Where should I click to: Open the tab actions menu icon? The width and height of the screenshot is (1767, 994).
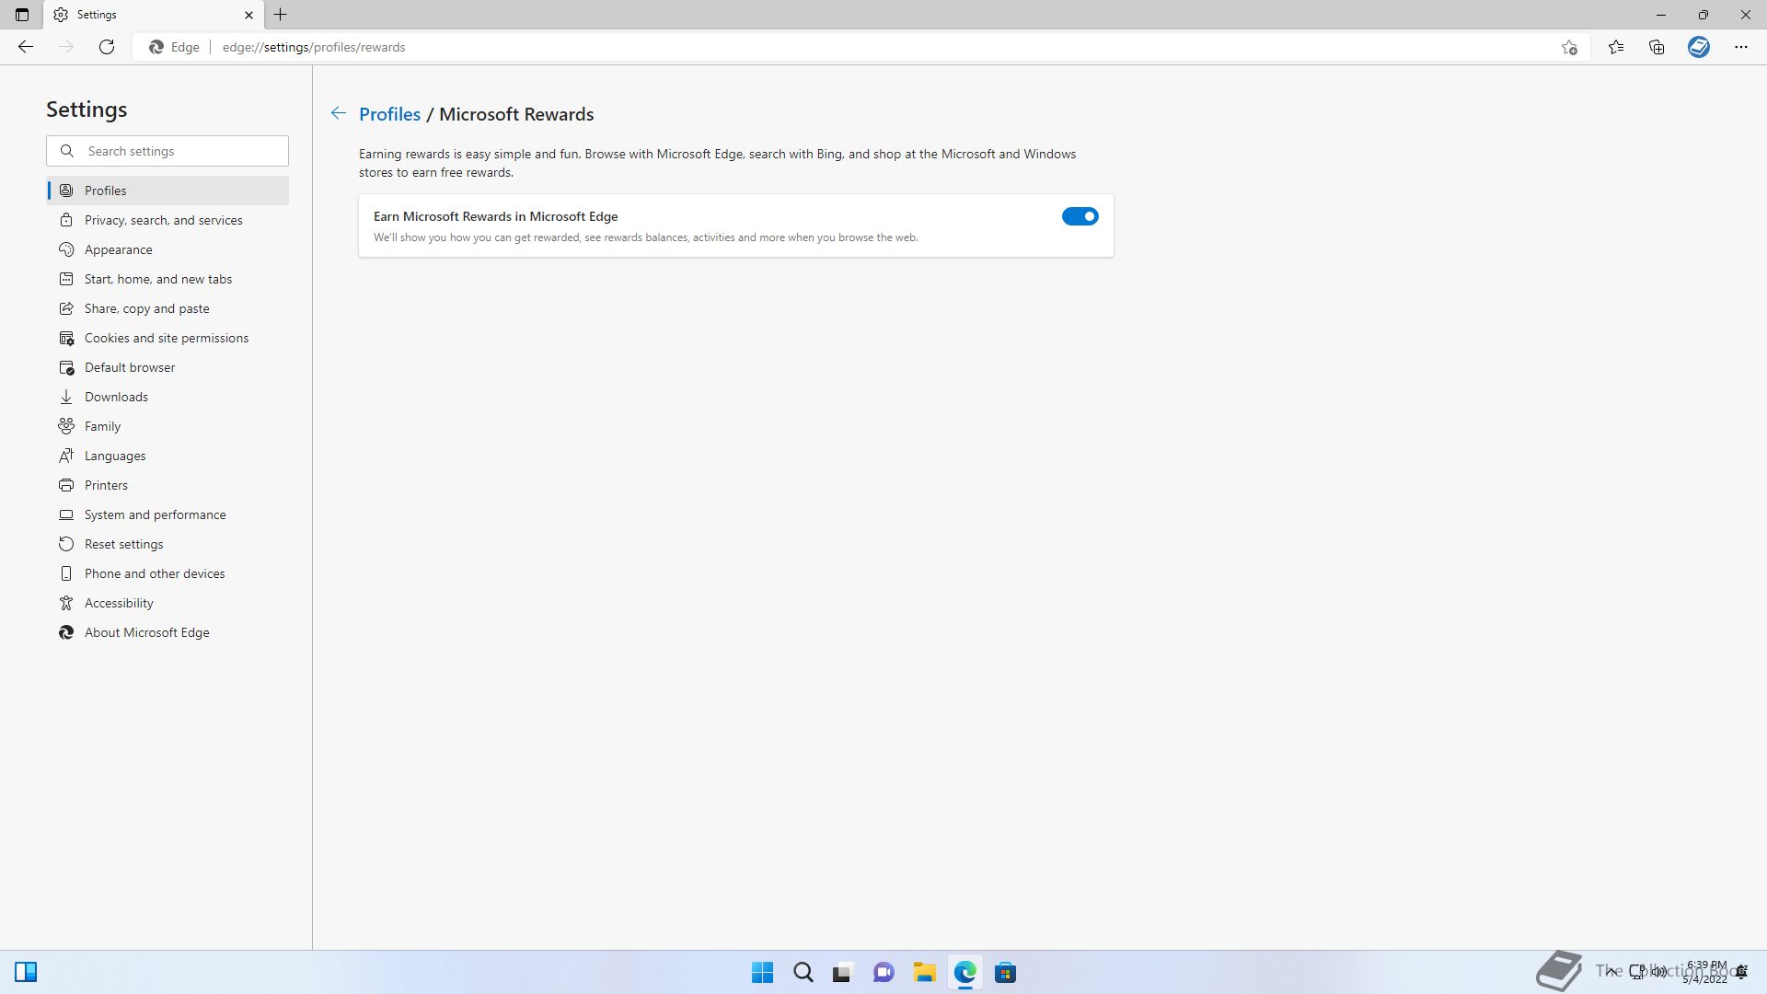[22, 15]
